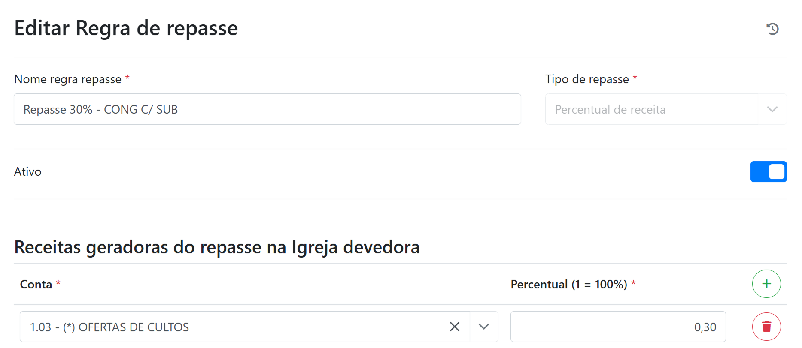Screen dimensions: 802x348
Task: Click the Percentual (1 = 100%) column header
Action: click(x=568, y=285)
